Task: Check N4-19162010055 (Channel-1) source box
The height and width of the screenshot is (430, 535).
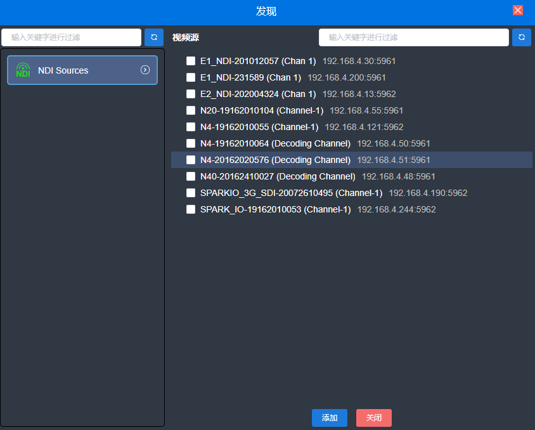Action: click(191, 127)
